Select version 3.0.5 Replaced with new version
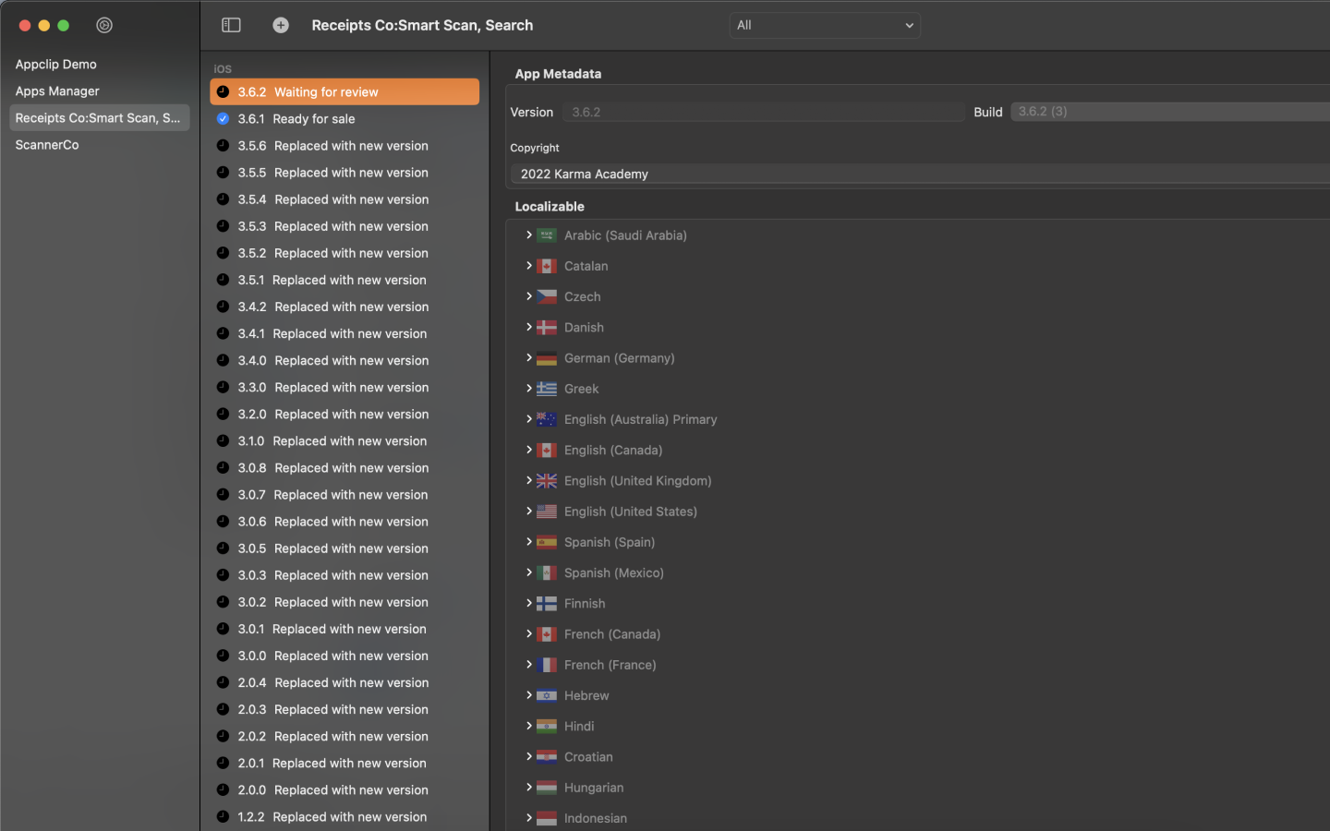The image size is (1330, 831). pyautogui.click(x=345, y=548)
